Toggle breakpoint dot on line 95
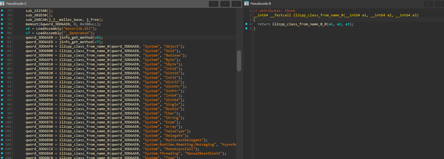 (2, 100)
